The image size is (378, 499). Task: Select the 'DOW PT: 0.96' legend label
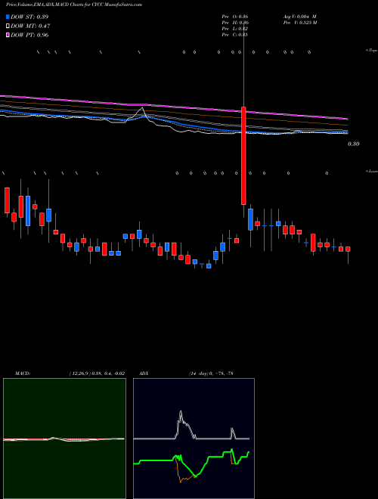click(29, 35)
